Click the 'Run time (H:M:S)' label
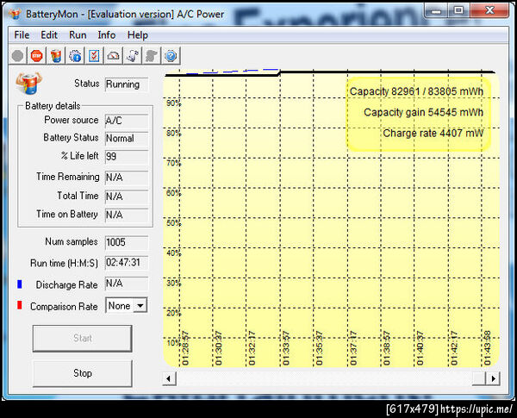The image size is (517, 418). (x=65, y=263)
